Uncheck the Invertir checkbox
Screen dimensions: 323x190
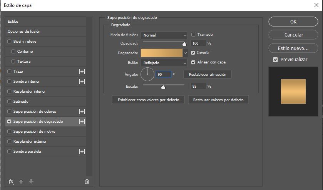click(x=194, y=53)
